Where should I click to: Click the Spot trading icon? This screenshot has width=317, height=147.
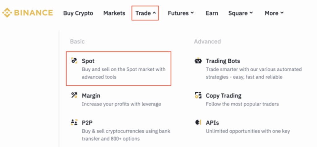click(74, 61)
